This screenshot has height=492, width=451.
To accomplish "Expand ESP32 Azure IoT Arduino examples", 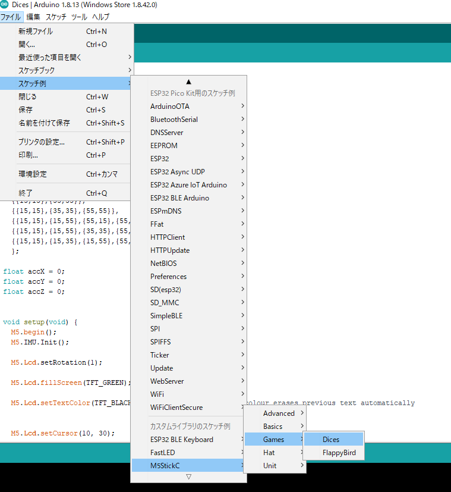I will [x=189, y=185].
